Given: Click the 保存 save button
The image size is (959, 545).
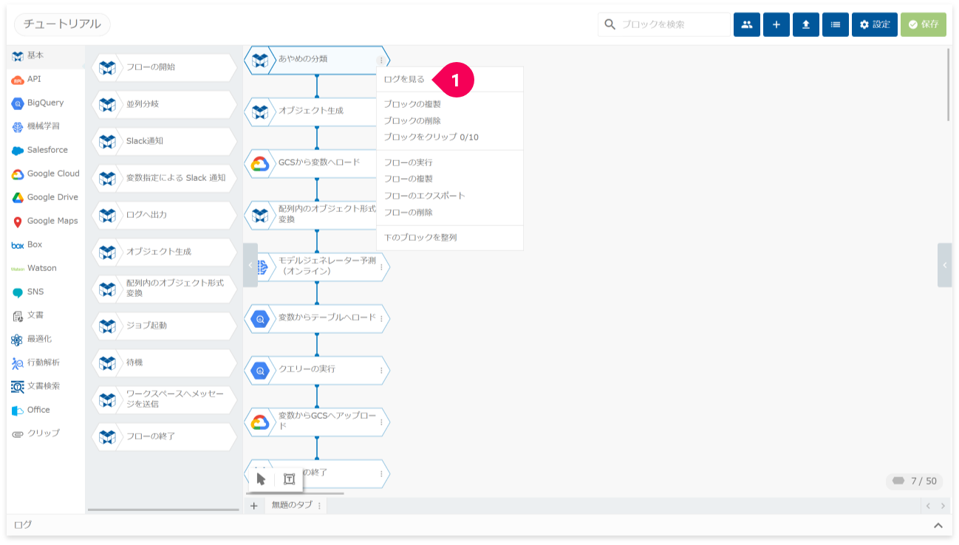Looking at the screenshot, I should (x=923, y=24).
